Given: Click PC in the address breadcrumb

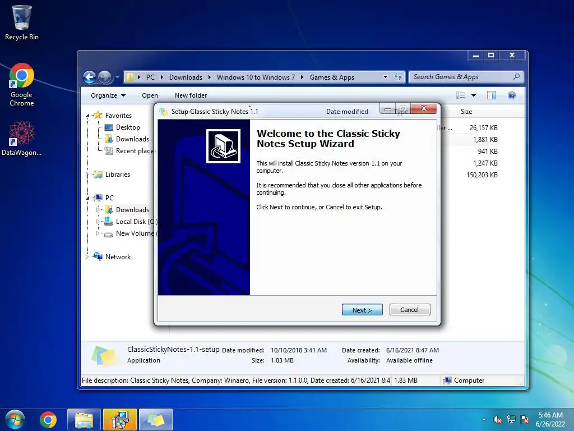Looking at the screenshot, I should [150, 77].
